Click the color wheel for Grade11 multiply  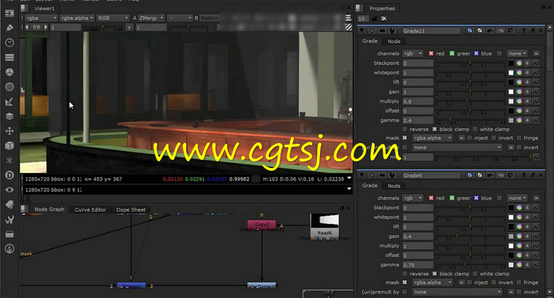pos(519,101)
